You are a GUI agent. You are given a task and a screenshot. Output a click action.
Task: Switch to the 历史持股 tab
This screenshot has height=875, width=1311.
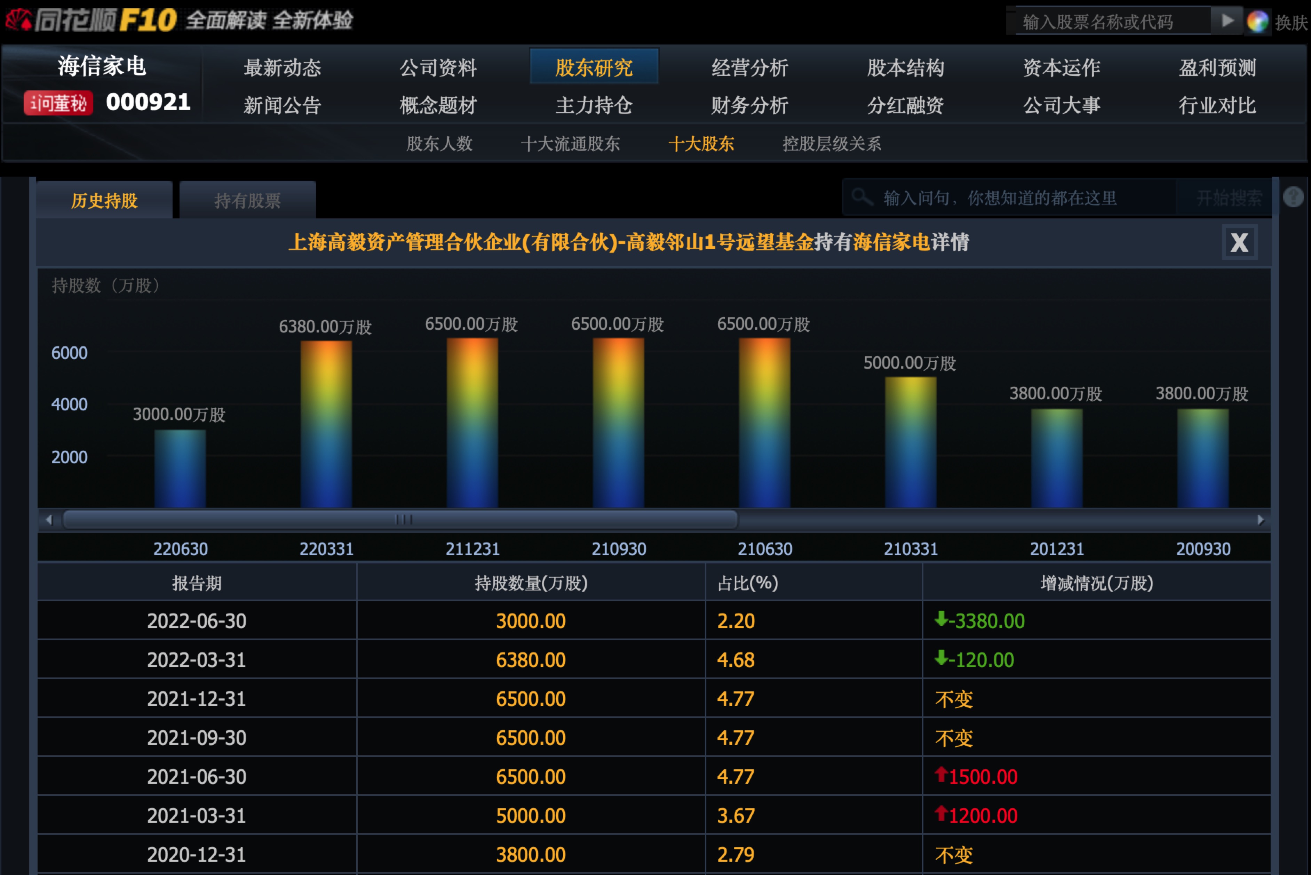104,200
